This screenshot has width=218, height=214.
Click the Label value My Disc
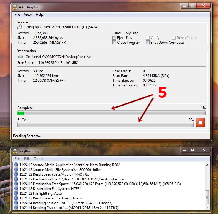132,33
